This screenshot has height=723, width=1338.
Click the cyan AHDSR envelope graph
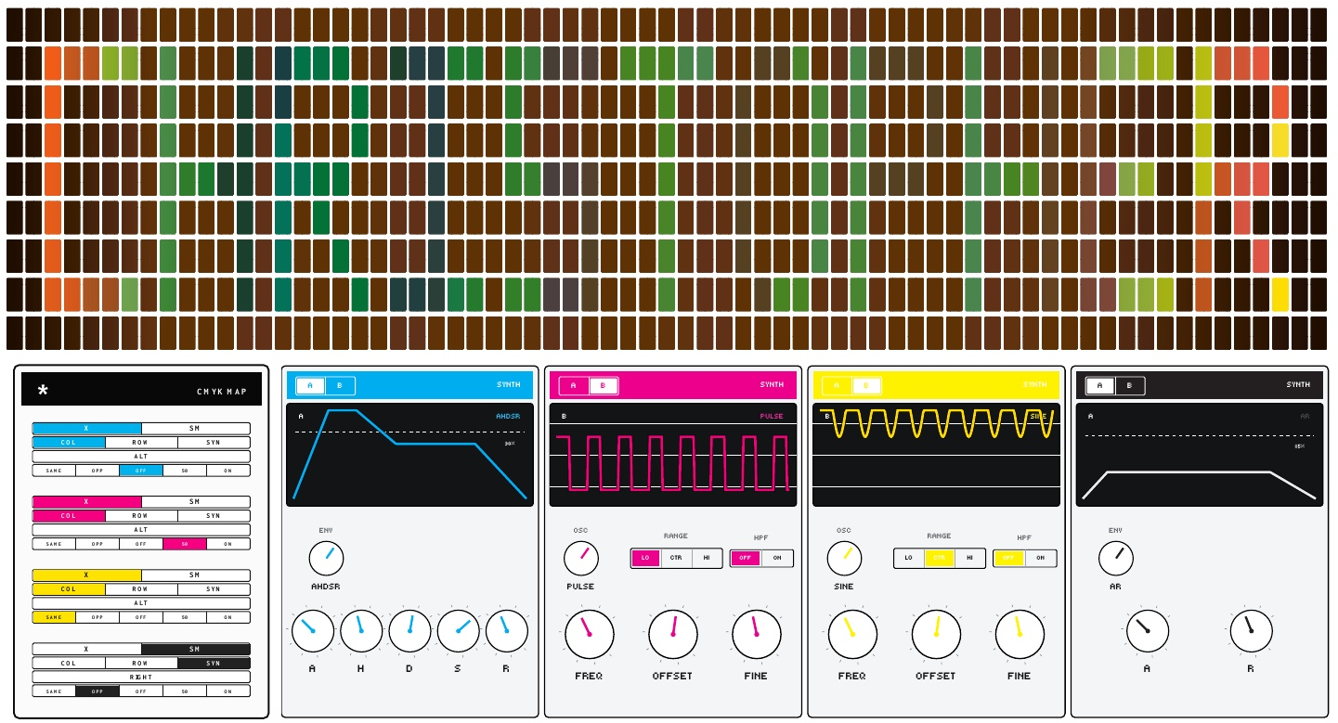(x=409, y=455)
